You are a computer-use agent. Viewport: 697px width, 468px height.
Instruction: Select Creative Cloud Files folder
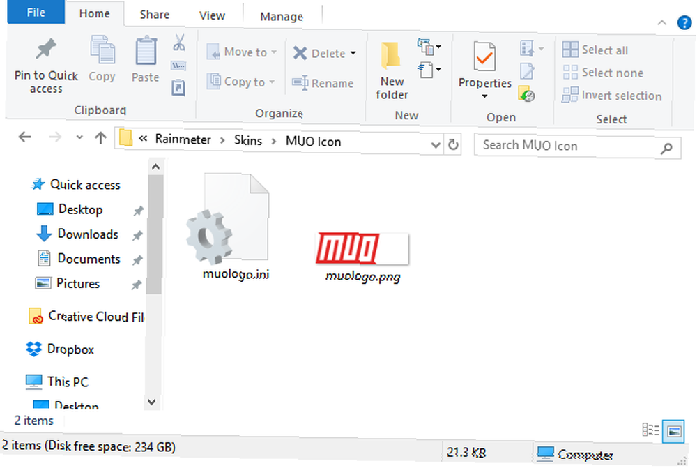tap(86, 316)
